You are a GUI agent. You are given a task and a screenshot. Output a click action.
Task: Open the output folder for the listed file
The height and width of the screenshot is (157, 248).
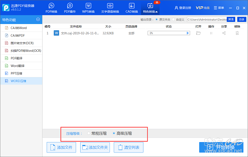click(x=198, y=33)
